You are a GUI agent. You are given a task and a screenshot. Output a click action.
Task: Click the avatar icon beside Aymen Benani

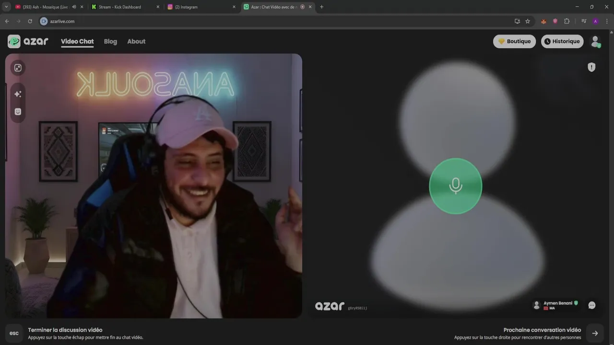537,305
